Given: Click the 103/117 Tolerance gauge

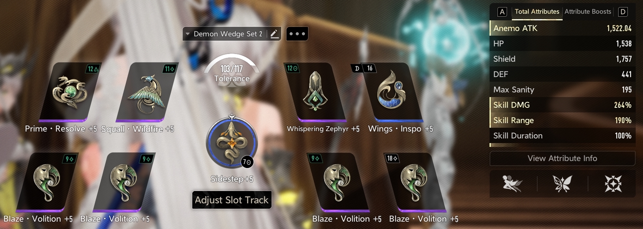Looking at the screenshot, I should click(x=232, y=71).
